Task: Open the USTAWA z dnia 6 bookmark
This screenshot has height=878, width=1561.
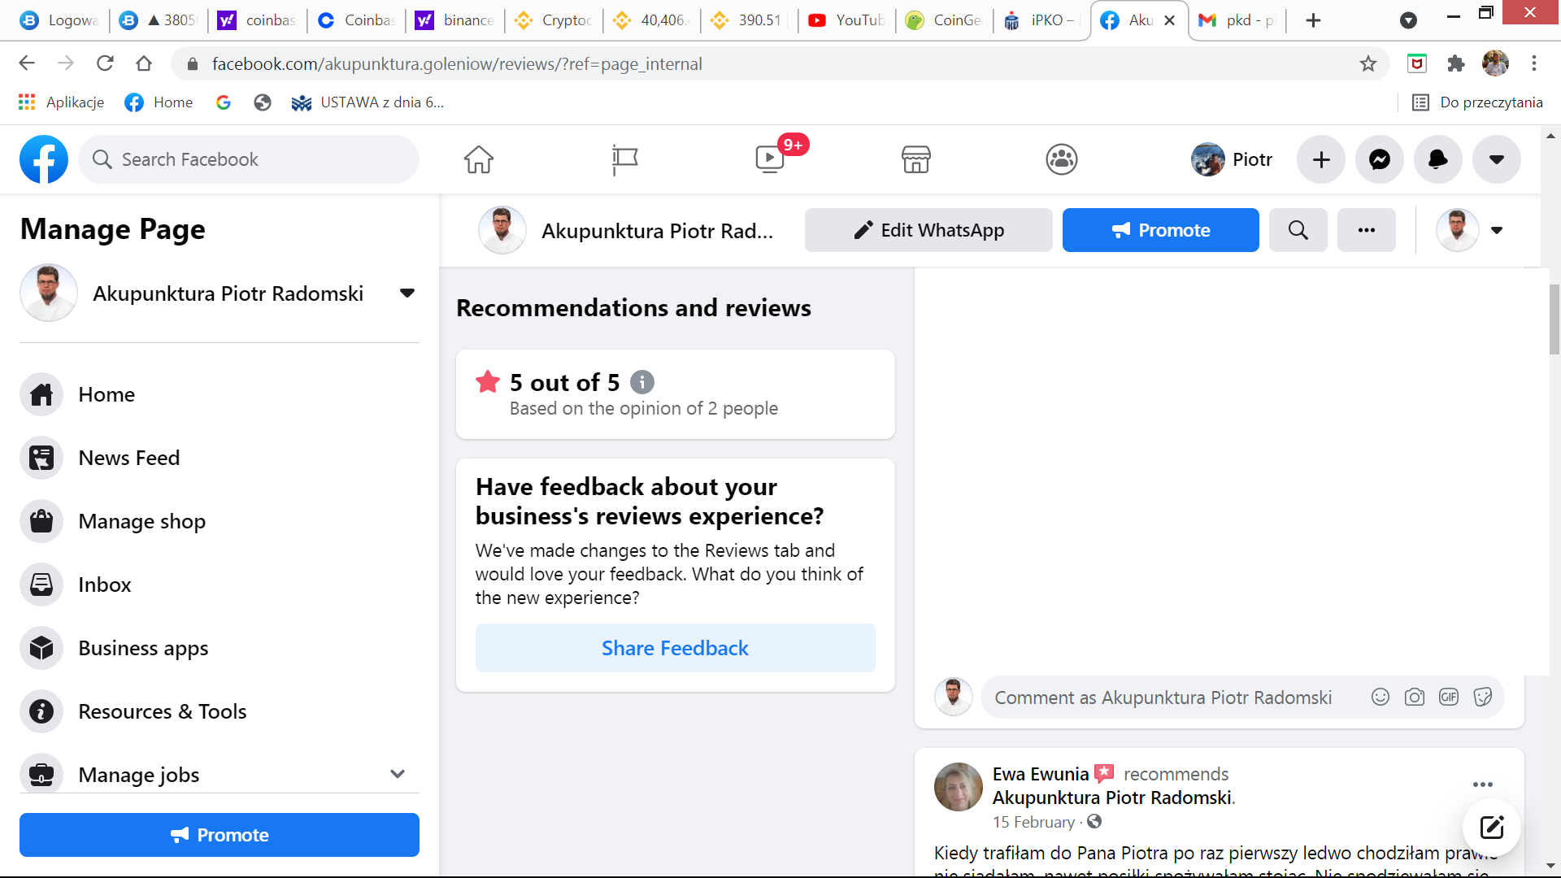Action: pyautogui.click(x=367, y=102)
